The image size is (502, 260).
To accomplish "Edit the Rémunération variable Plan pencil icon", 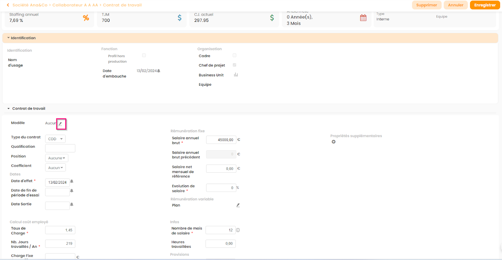I will click(238, 205).
